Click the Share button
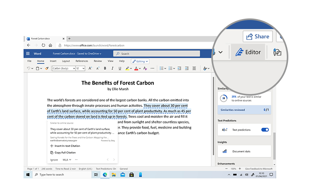313x196 pixels. pos(258,36)
